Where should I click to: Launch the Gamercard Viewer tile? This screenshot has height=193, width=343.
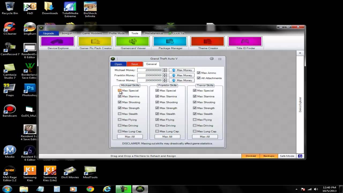(133, 43)
